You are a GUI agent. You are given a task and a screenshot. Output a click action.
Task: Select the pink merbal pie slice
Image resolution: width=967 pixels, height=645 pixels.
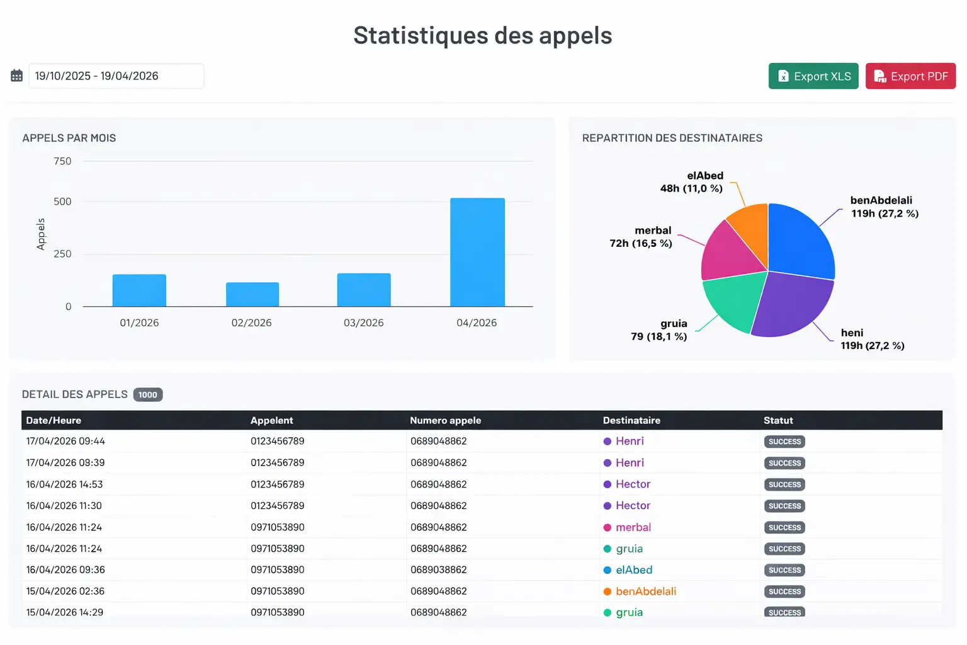point(730,252)
